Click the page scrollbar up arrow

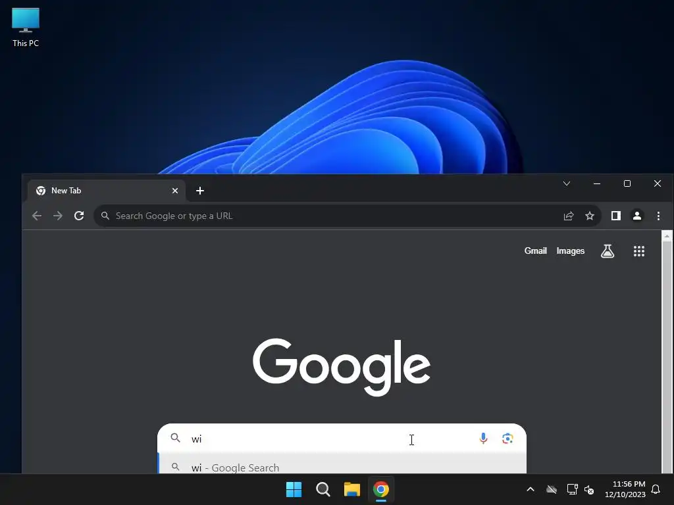(x=667, y=236)
